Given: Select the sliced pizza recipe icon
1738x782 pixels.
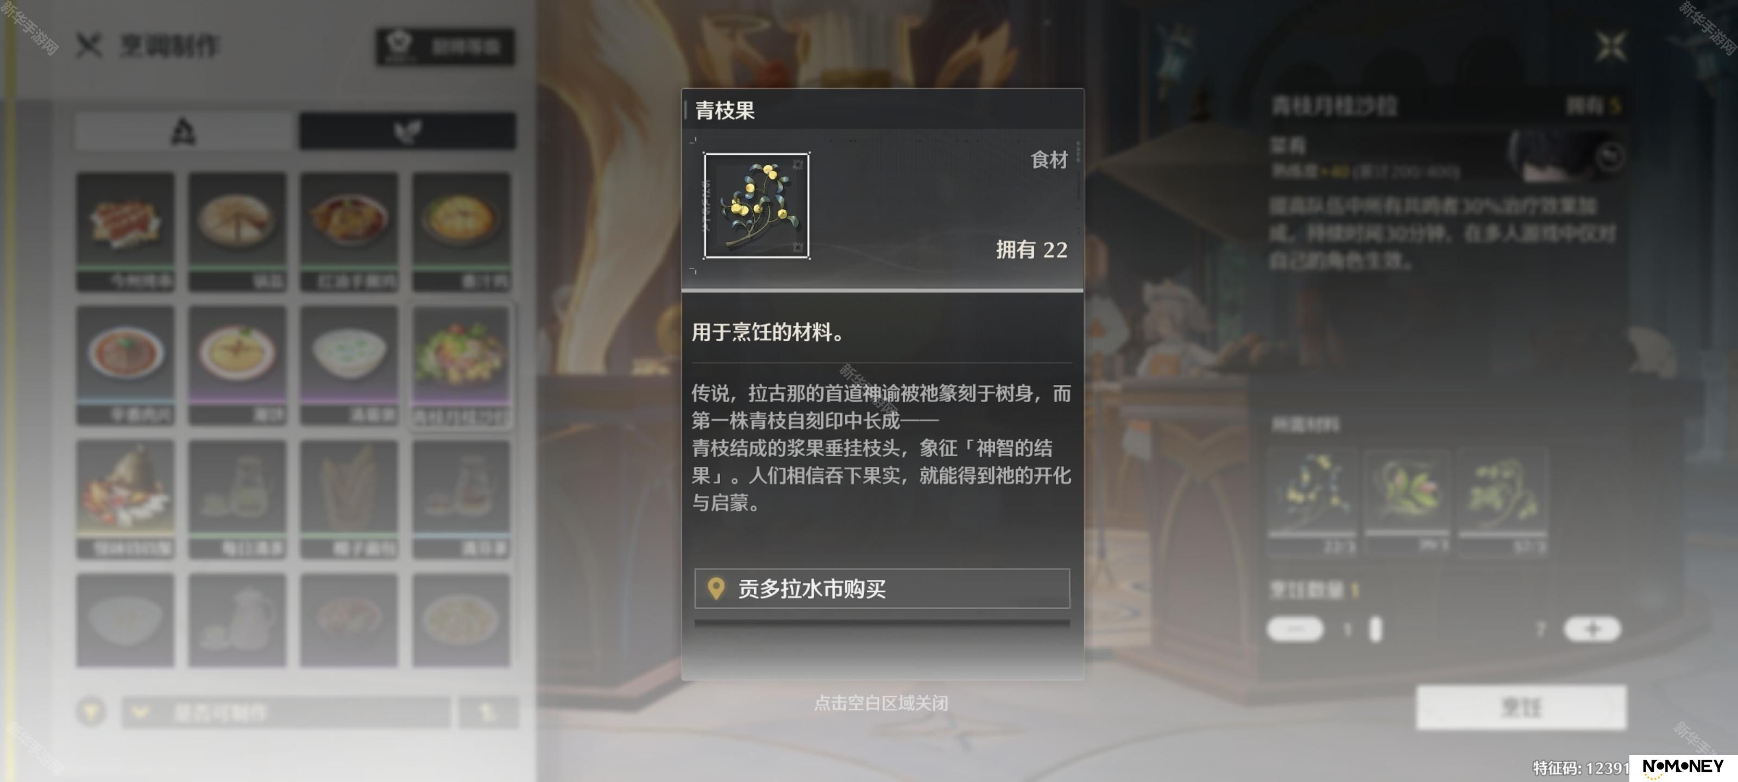Looking at the screenshot, I should (237, 231).
